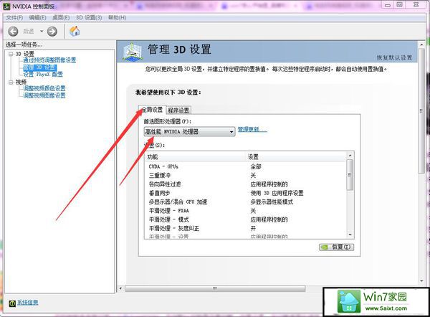This screenshot has width=430, height=317.
Task: Open the 桌面(E) menu
Action: (61, 18)
